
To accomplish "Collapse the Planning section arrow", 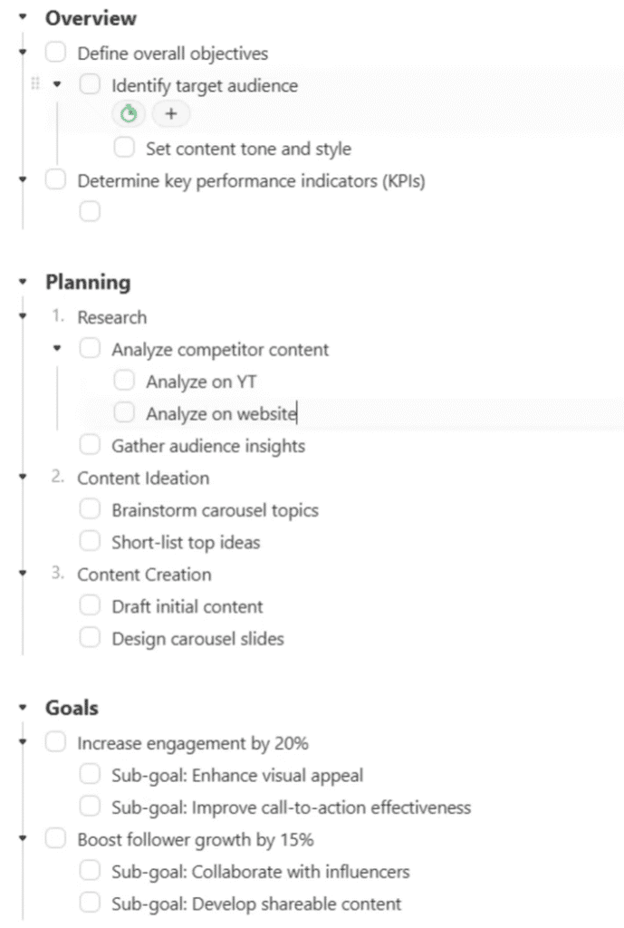I will coord(23,282).
